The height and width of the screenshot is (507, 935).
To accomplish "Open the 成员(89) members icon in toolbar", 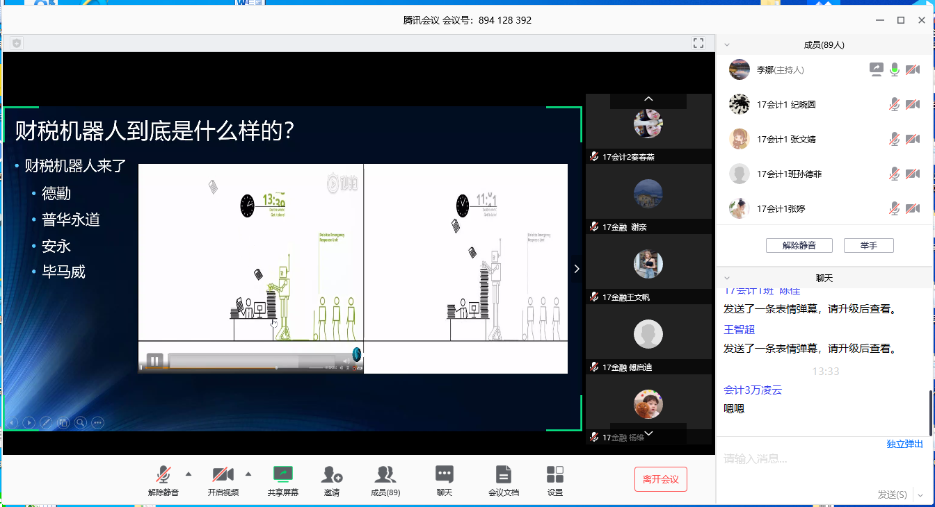I will pyautogui.click(x=385, y=475).
